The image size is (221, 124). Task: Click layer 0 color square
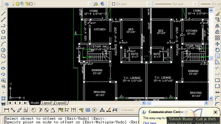pos(31,4)
